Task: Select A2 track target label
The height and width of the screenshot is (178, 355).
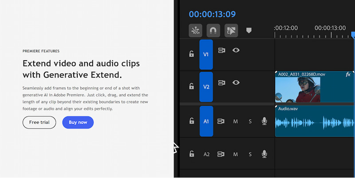Action: [206, 155]
